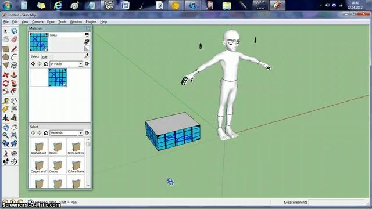This screenshot has width=372, height=209.
Task: Activate the Rectangle drawing tool
Action: coord(6,49)
